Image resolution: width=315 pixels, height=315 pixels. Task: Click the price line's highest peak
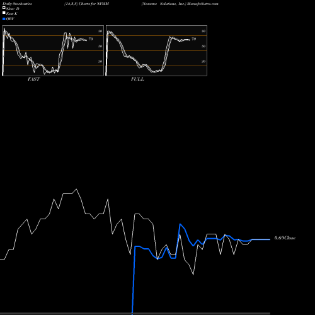76,189
